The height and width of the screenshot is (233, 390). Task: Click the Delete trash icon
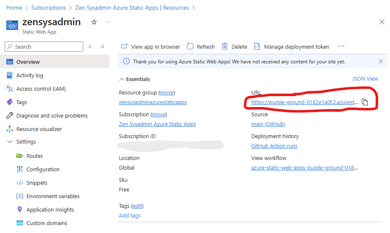tap(225, 47)
